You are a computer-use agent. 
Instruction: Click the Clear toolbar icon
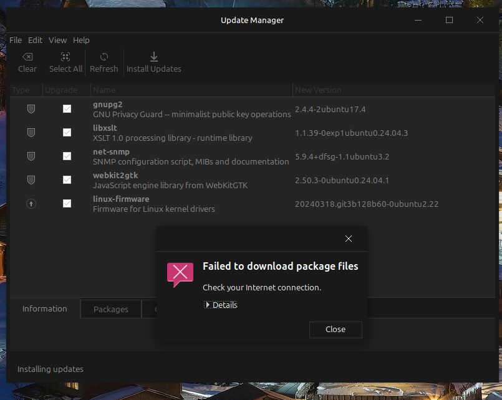coord(27,57)
